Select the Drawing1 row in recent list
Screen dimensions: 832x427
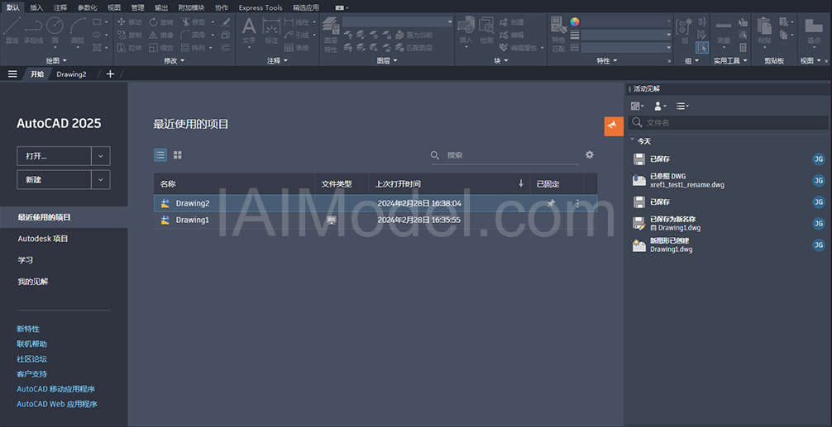pos(375,220)
